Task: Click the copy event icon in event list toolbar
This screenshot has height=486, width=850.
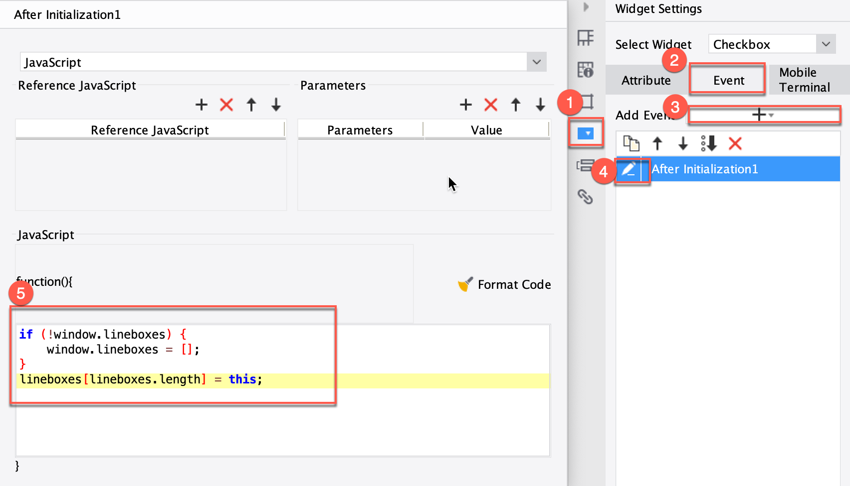Action: (x=632, y=144)
